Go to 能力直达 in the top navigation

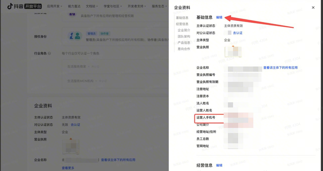pyautogui.click(x=74, y=6)
